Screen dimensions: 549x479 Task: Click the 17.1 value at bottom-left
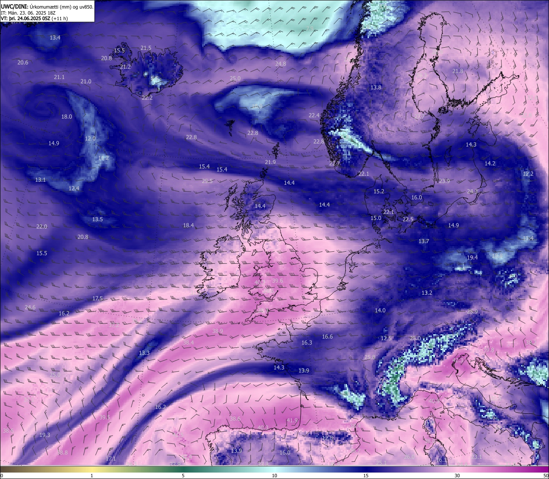[111, 459]
